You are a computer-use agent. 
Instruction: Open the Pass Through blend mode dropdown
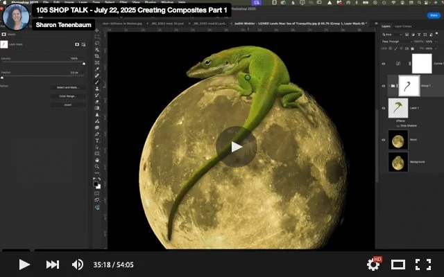point(397,42)
